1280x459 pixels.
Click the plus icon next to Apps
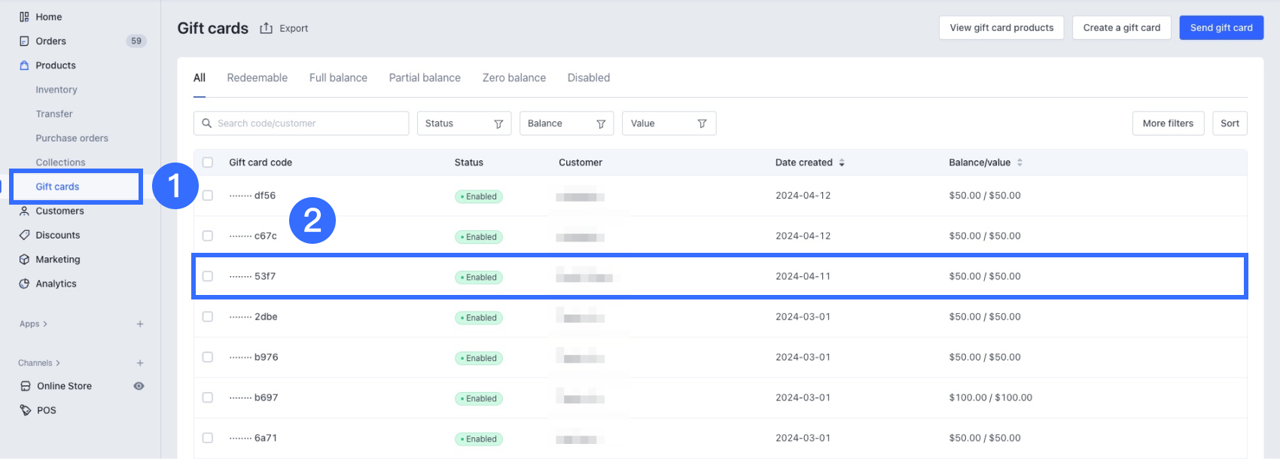(x=140, y=324)
